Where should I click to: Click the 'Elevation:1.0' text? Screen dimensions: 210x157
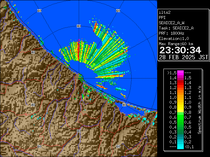(174, 39)
